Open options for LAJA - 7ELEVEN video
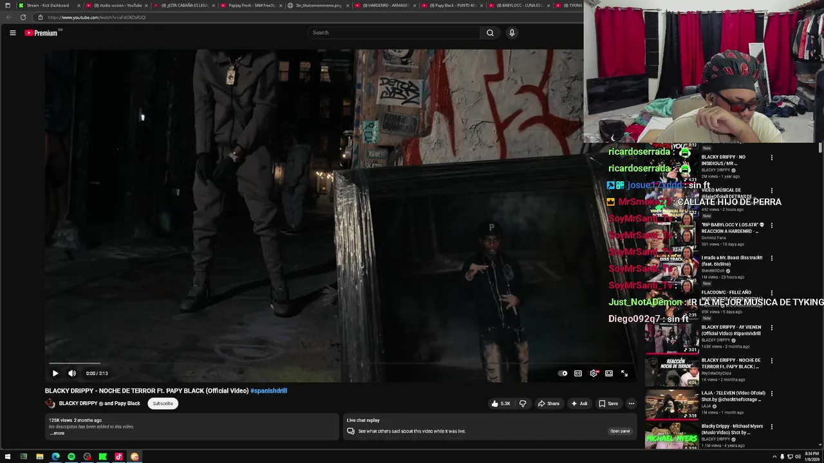This screenshot has width=824, height=463. coord(772,394)
